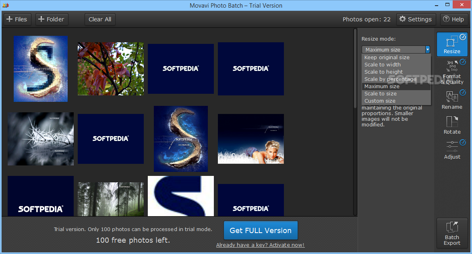Screen dimensions: 472x254
Task: Clear All photos from list
Action: (100, 19)
